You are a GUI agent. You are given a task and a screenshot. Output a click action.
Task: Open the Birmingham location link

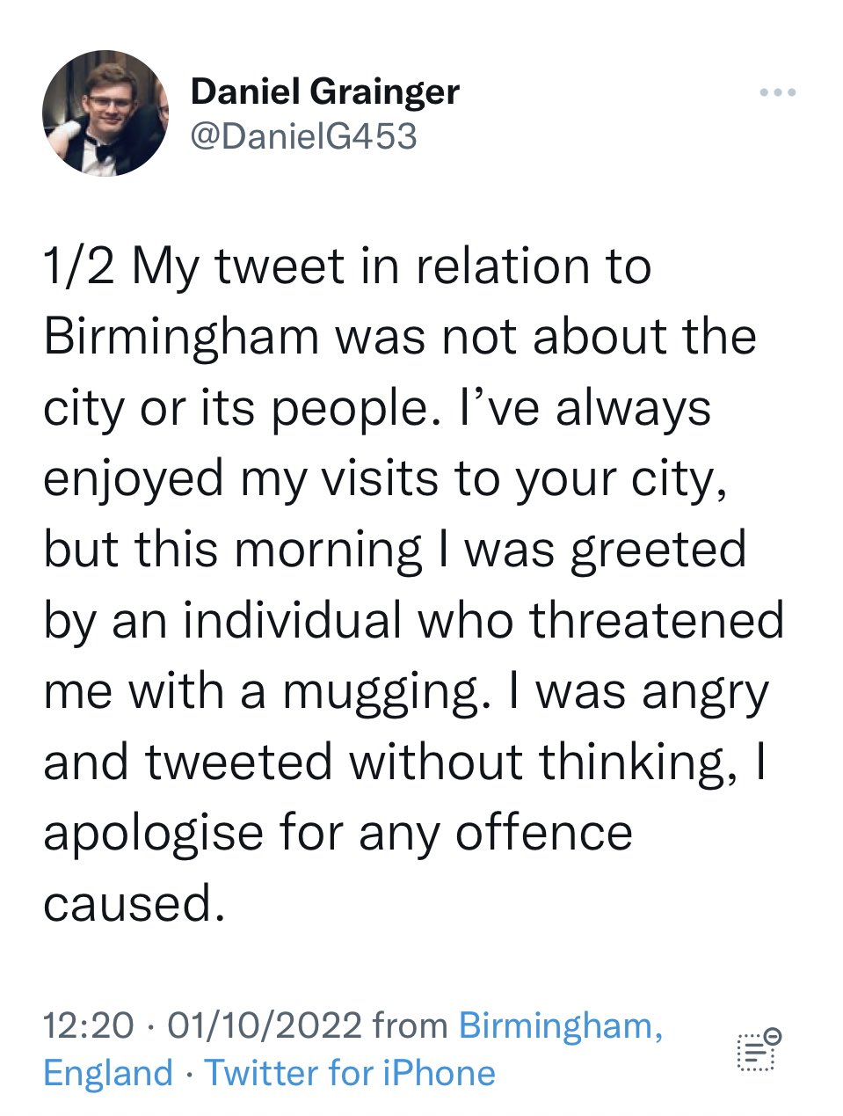(560, 1025)
